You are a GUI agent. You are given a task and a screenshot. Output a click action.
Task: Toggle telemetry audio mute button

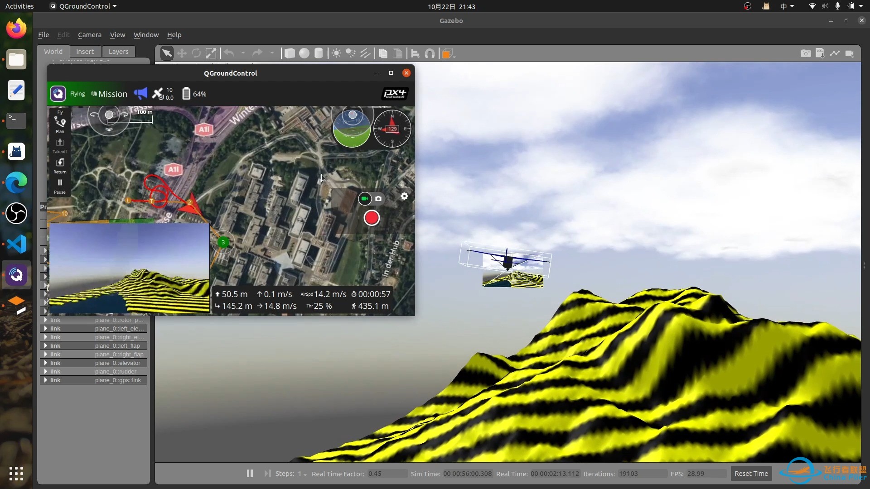point(140,94)
